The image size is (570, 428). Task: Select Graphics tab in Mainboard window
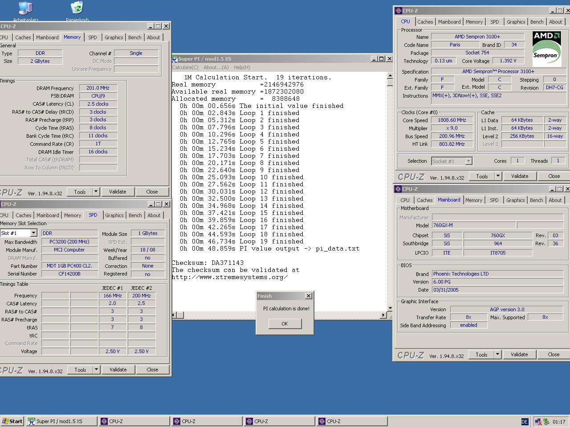515,200
